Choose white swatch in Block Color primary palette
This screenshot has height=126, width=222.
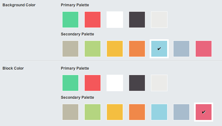pos(115,83)
